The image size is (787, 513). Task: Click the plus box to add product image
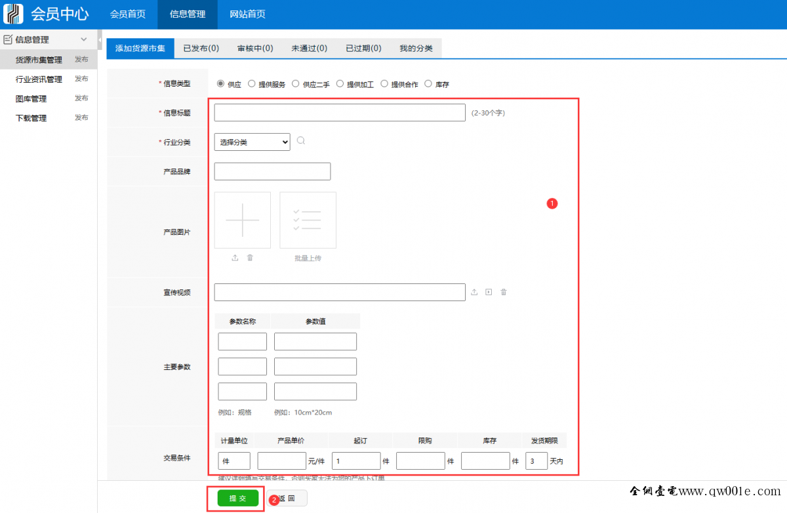pyautogui.click(x=242, y=220)
